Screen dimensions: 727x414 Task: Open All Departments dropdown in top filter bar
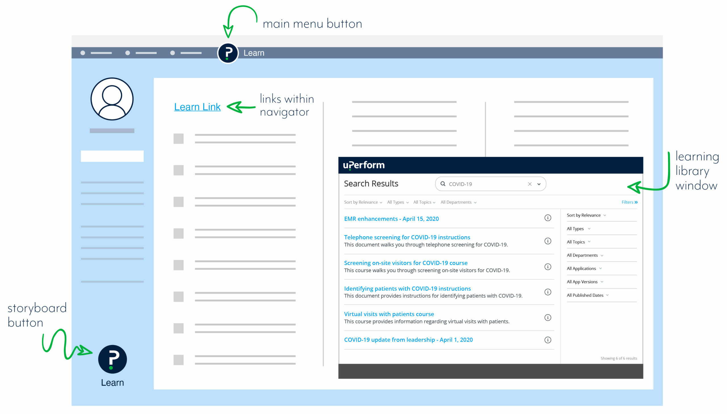pyautogui.click(x=458, y=202)
